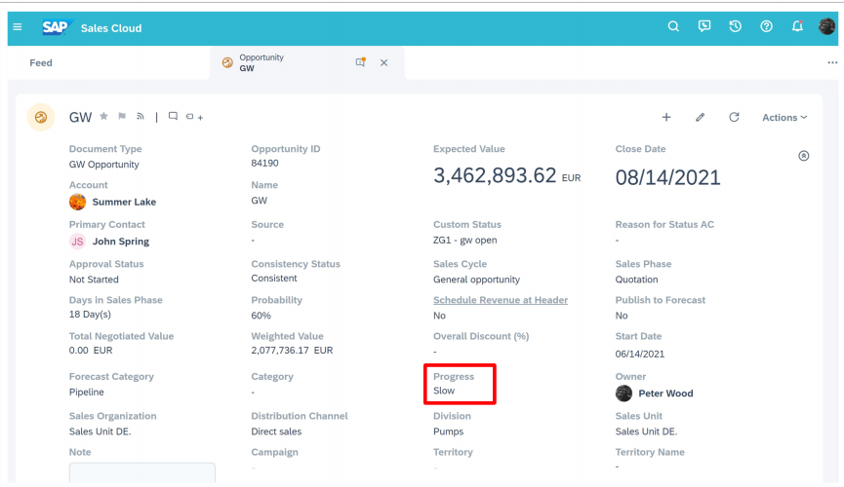This screenshot has height=487, width=844.
Task: Open Schedule Revenue at Header link
Action: tap(501, 300)
